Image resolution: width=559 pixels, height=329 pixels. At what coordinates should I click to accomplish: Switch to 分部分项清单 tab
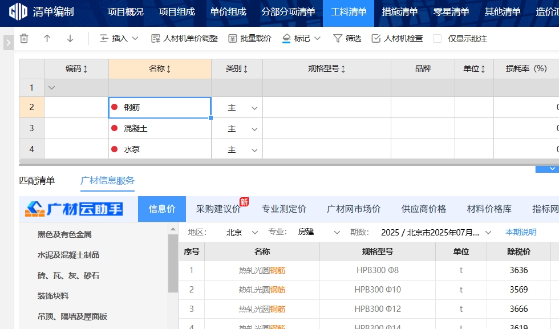click(x=288, y=12)
